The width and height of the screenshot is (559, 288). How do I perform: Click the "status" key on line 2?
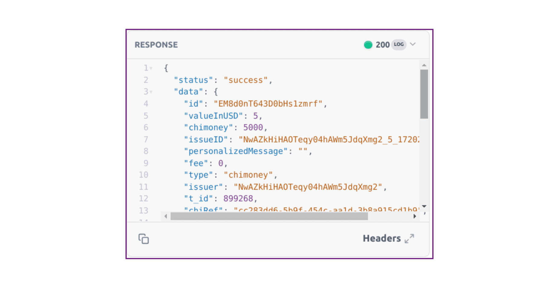[194, 80]
